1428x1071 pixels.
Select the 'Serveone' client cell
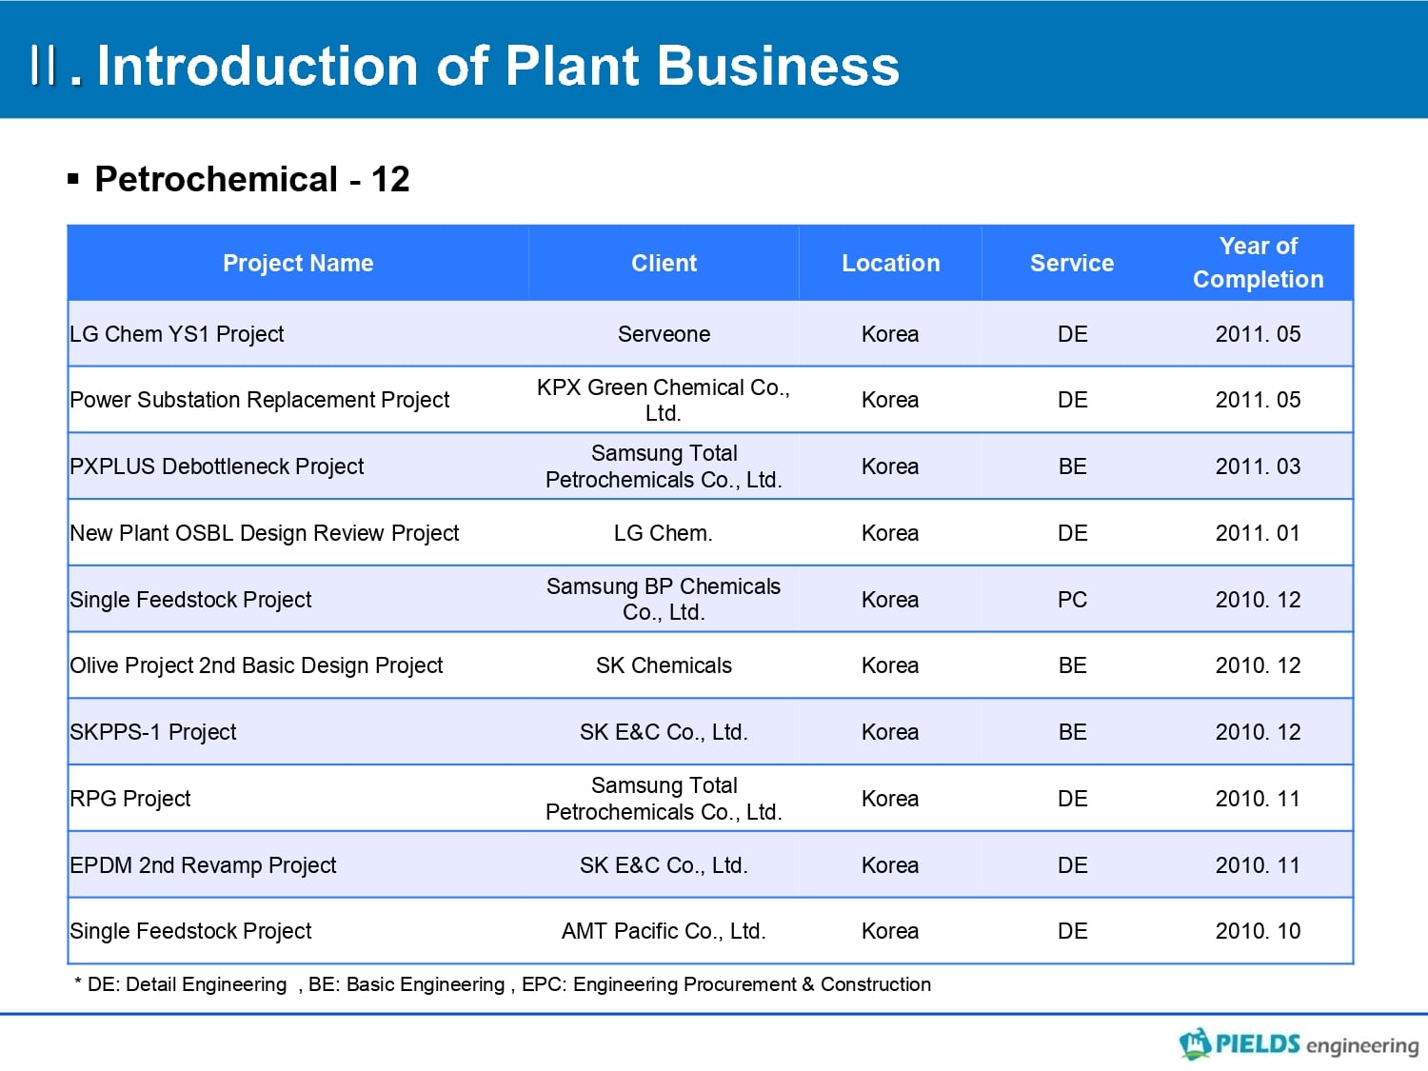[x=664, y=334]
